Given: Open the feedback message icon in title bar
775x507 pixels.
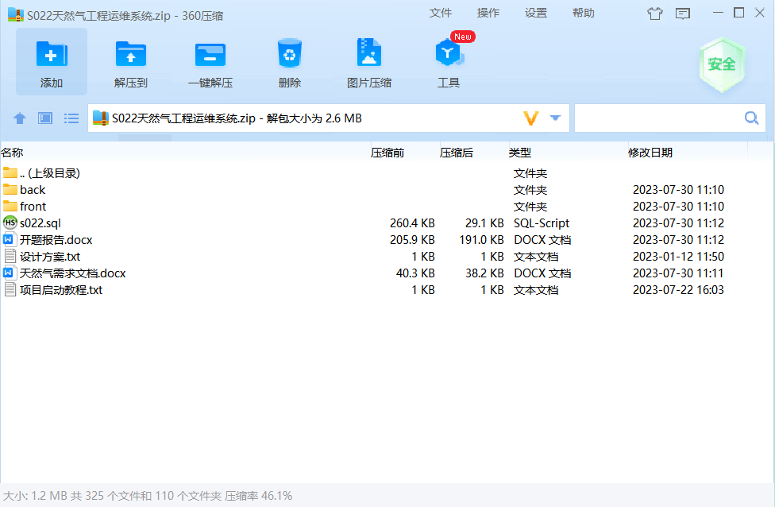Looking at the screenshot, I should (x=683, y=14).
